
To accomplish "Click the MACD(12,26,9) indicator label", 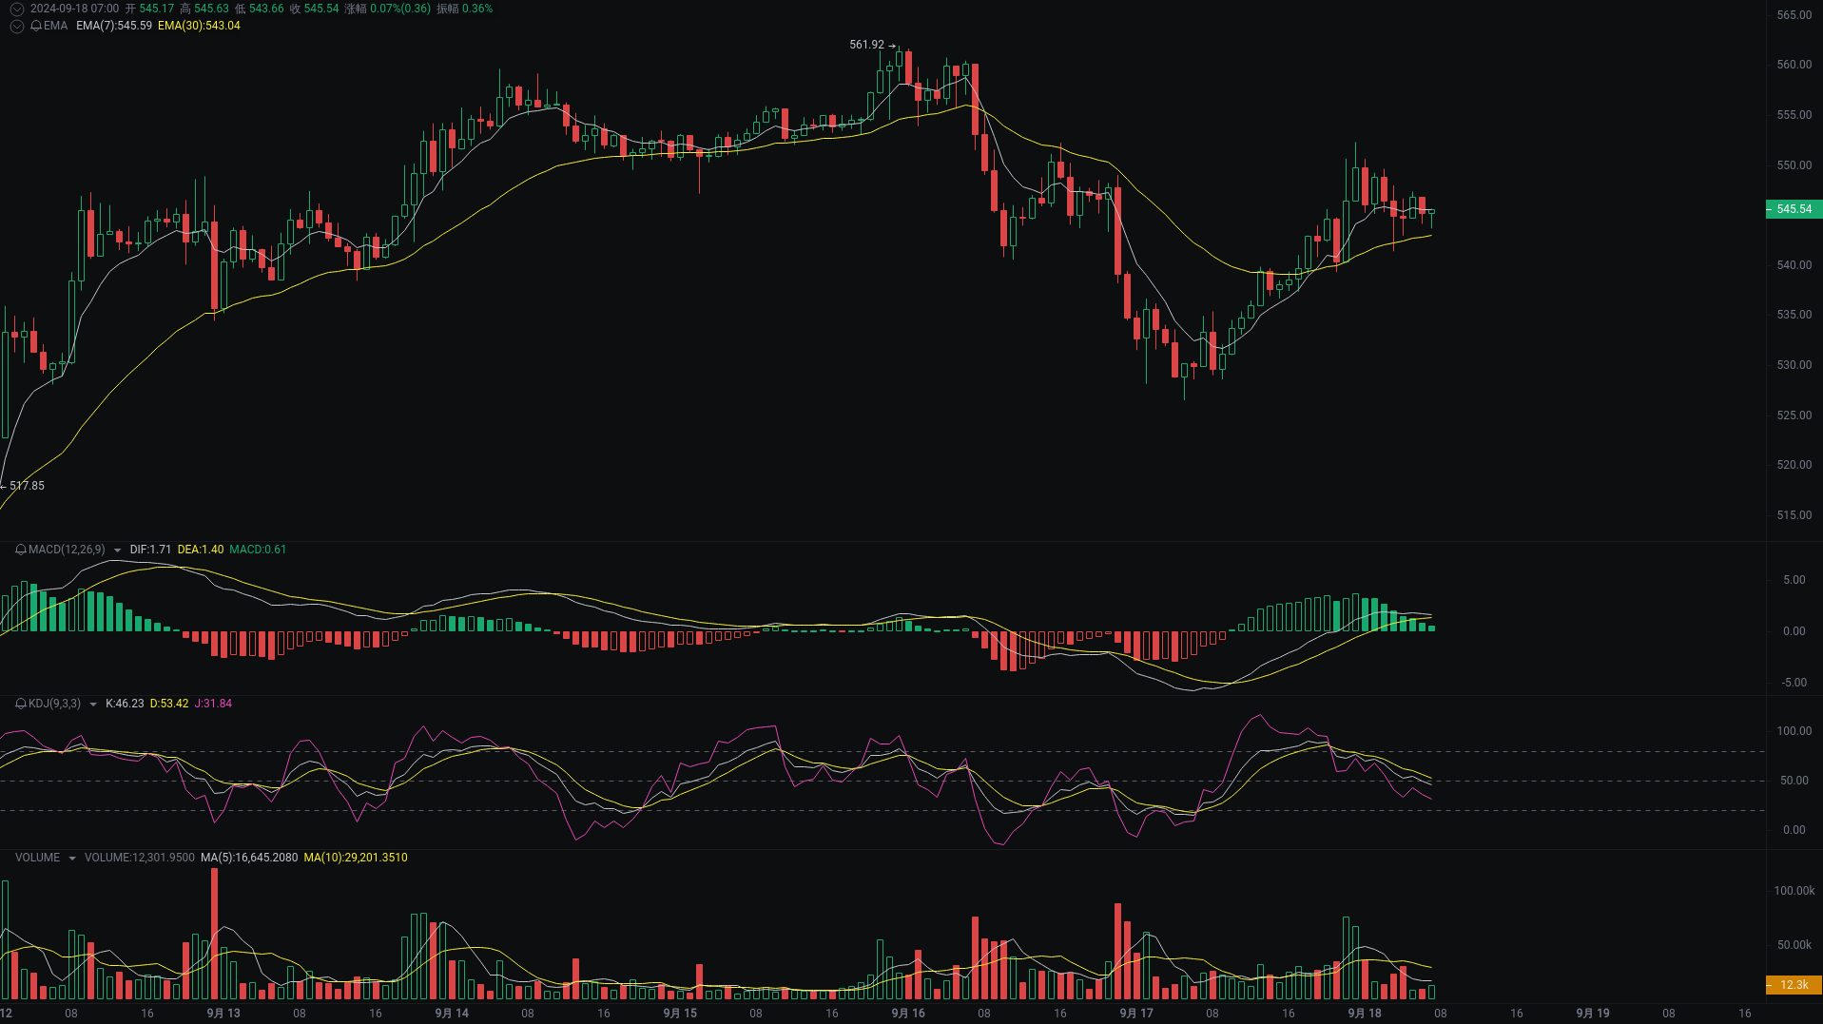I will [x=67, y=550].
